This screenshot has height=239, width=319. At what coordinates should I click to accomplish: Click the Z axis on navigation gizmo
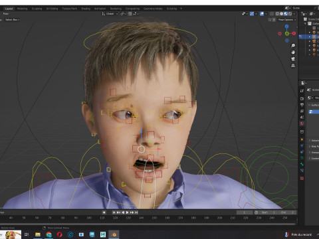(x=287, y=27)
